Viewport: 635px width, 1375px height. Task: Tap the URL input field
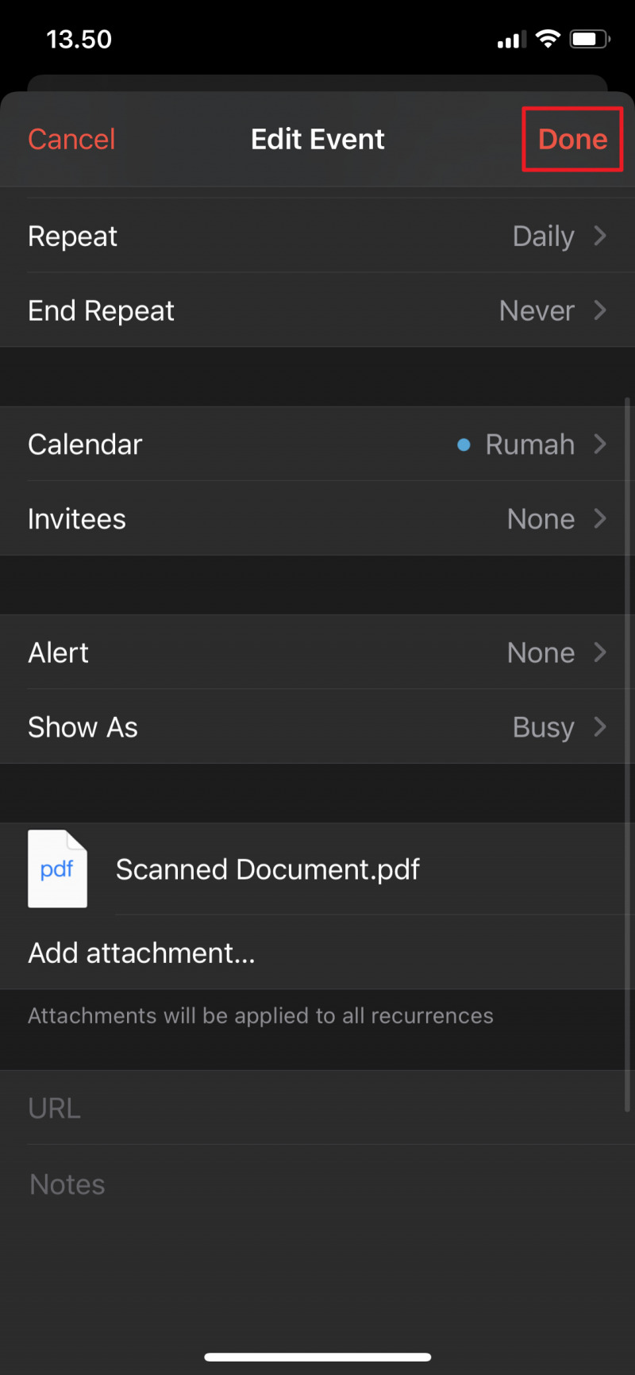click(x=317, y=1108)
